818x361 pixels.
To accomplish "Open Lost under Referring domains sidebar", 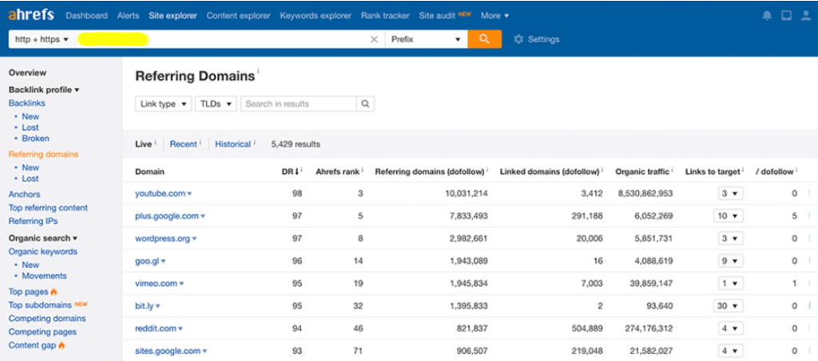I will [x=30, y=179].
